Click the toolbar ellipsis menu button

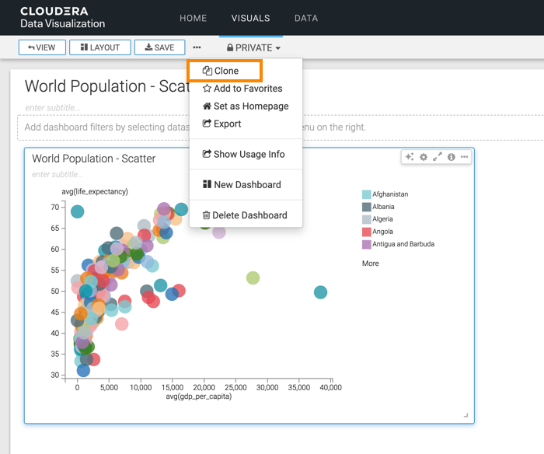coord(197,47)
